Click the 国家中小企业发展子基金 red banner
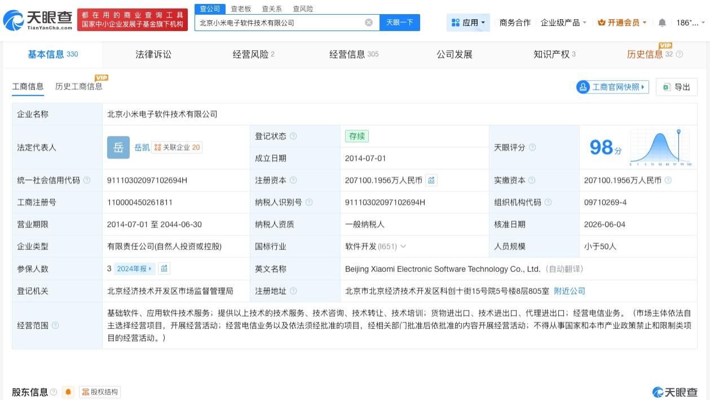The image size is (710, 400). tap(133, 19)
